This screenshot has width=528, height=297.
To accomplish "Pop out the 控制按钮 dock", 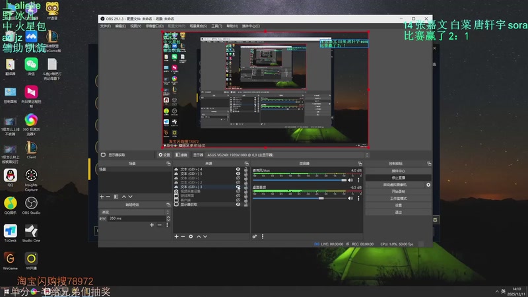I will point(429,164).
